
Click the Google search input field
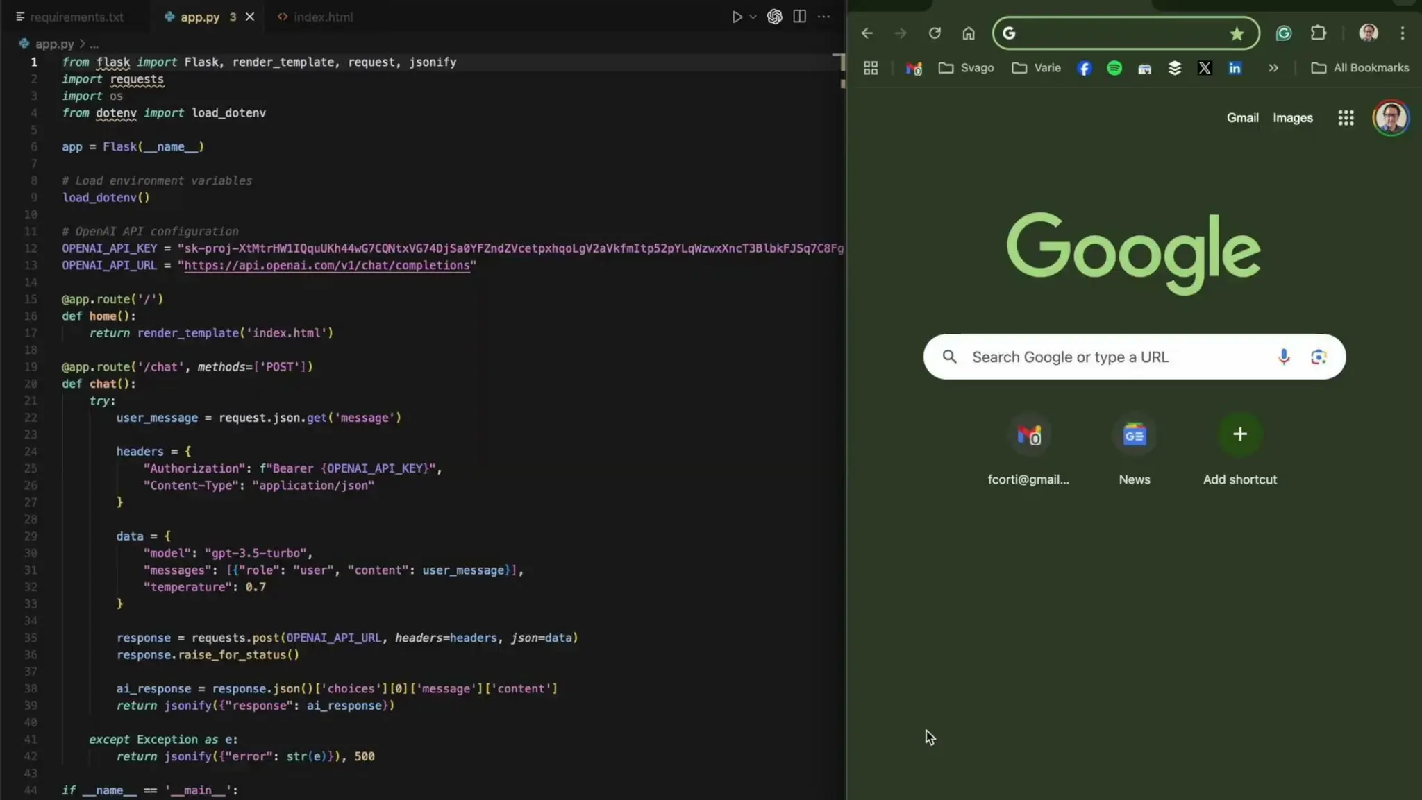(1111, 357)
